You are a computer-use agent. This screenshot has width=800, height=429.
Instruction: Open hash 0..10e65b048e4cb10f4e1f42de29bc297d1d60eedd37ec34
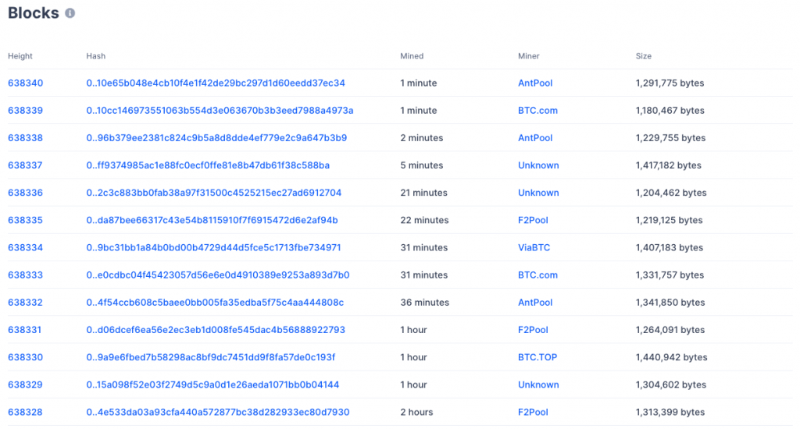pyautogui.click(x=216, y=83)
